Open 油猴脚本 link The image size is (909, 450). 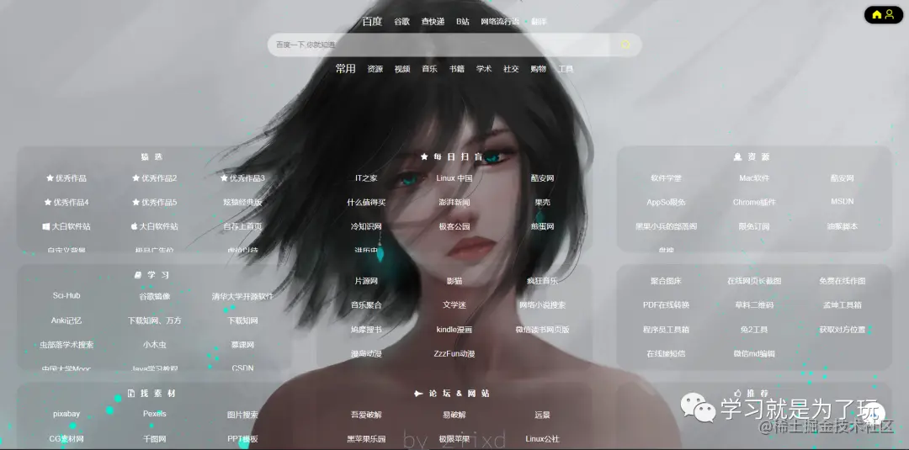click(843, 226)
